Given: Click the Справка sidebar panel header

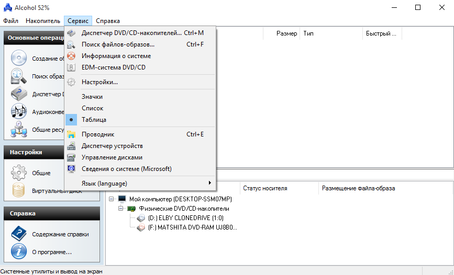Looking at the screenshot, I should click(52, 213).
